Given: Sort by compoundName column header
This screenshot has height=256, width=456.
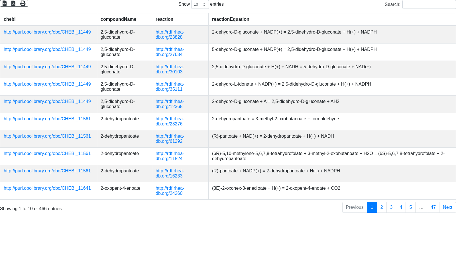Looking at the screenshot, I should [118, 19].
